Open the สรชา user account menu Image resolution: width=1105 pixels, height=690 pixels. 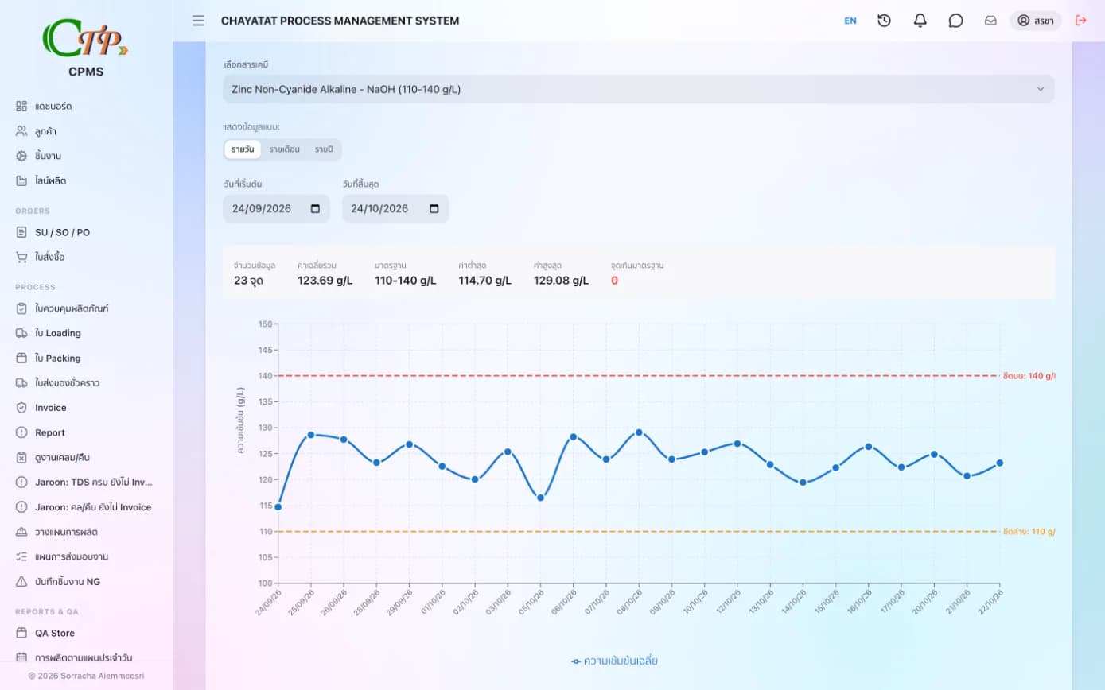point(1036,21)
